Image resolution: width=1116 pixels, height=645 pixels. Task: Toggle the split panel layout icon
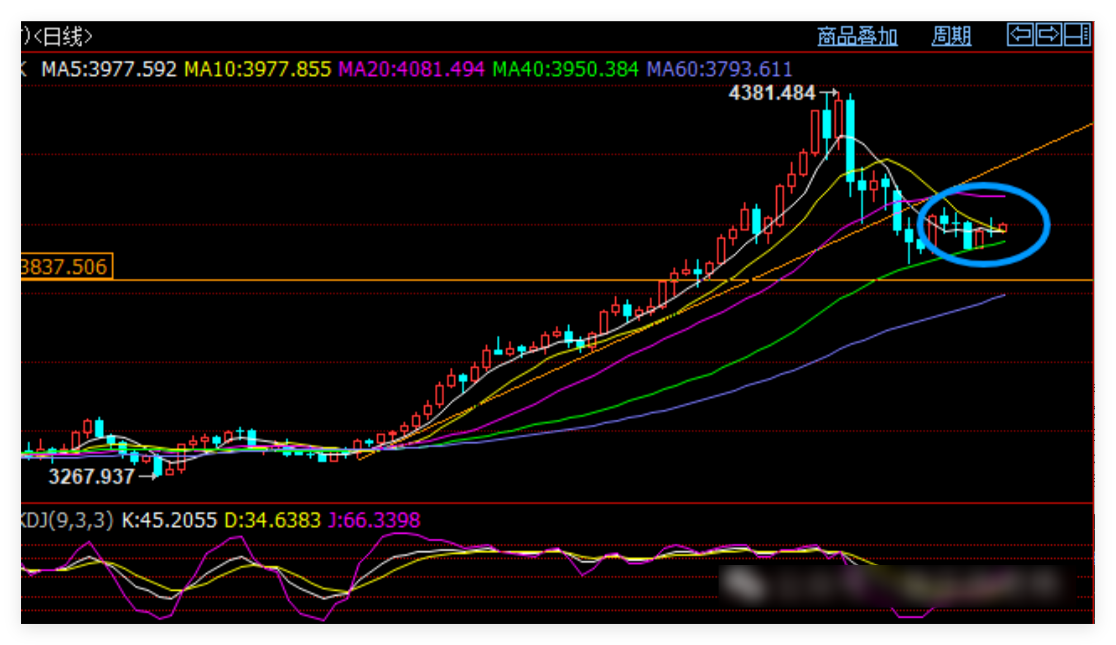1077,35
